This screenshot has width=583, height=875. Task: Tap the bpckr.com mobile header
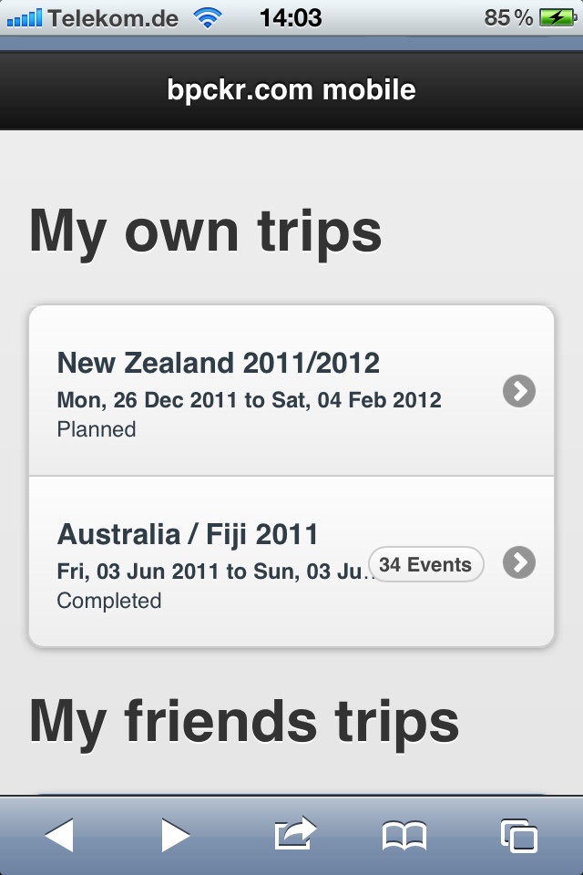[291, 90]
